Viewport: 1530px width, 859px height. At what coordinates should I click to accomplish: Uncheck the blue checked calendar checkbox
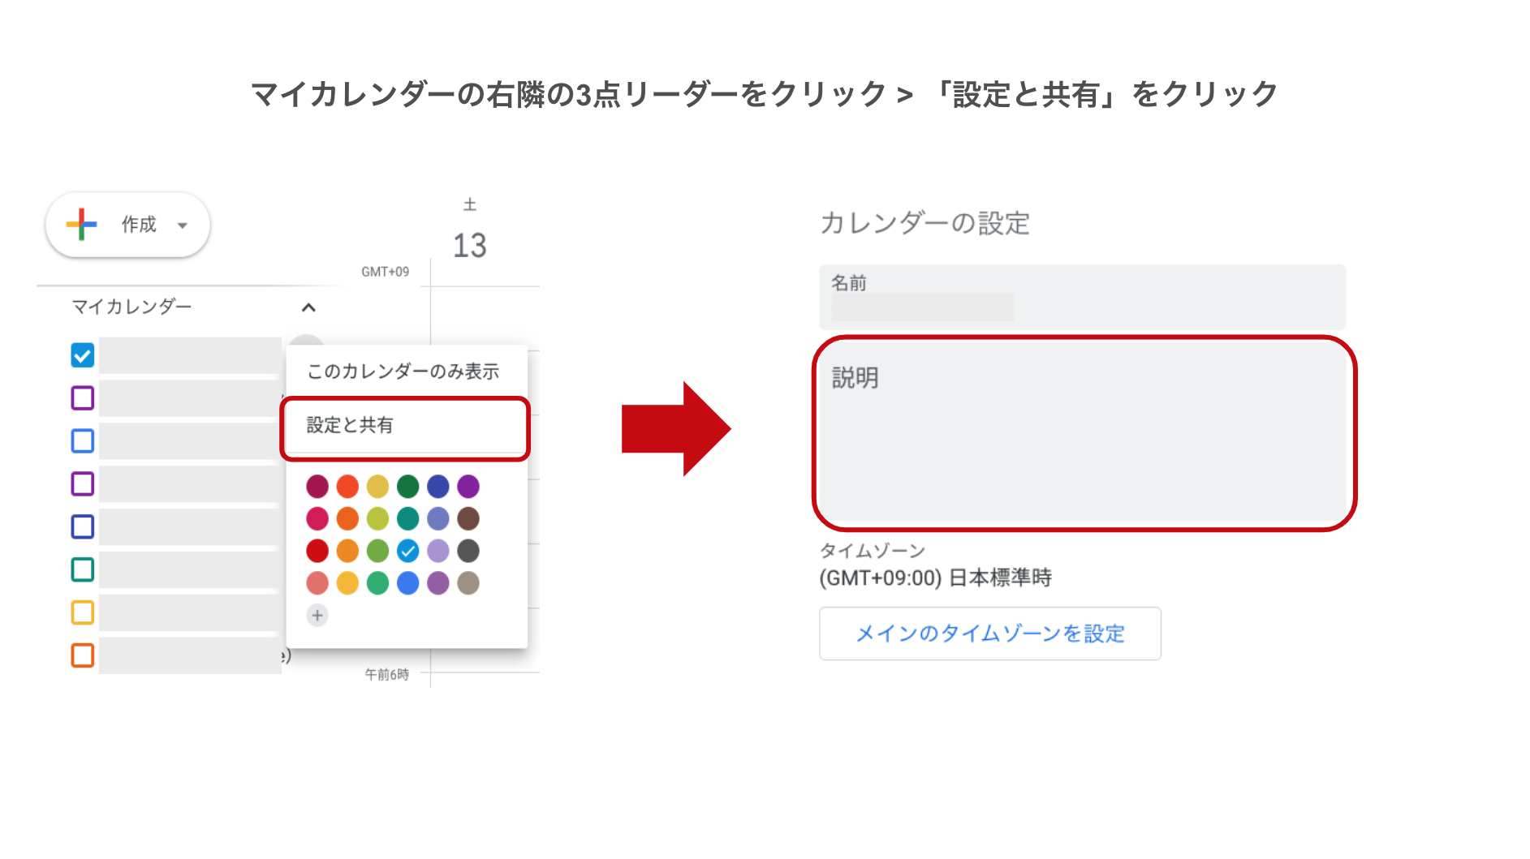click(x=83, y=355)
